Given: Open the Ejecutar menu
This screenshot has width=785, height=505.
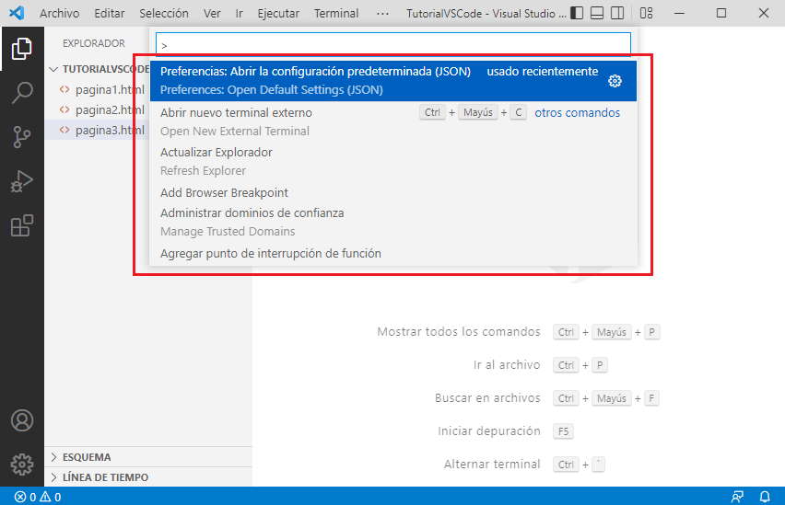Looking at the screenshot, I should [278, 14].
